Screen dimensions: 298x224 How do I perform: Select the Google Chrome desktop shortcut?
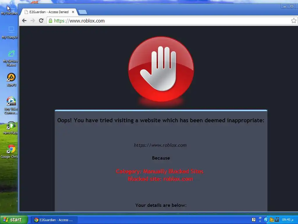[x=10, y=152]
